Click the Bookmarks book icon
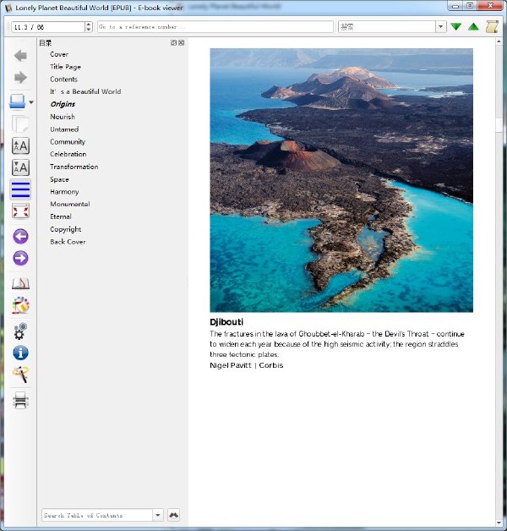The image size is (507, 531). [x=20, y=282]
